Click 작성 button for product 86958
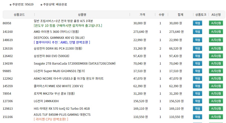Image resolution: width=226 pixels, height=123 pixels. (197, 23)
